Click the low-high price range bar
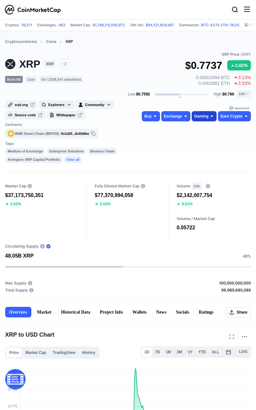Viewport: 256px width, 410px height. [181, 94]
